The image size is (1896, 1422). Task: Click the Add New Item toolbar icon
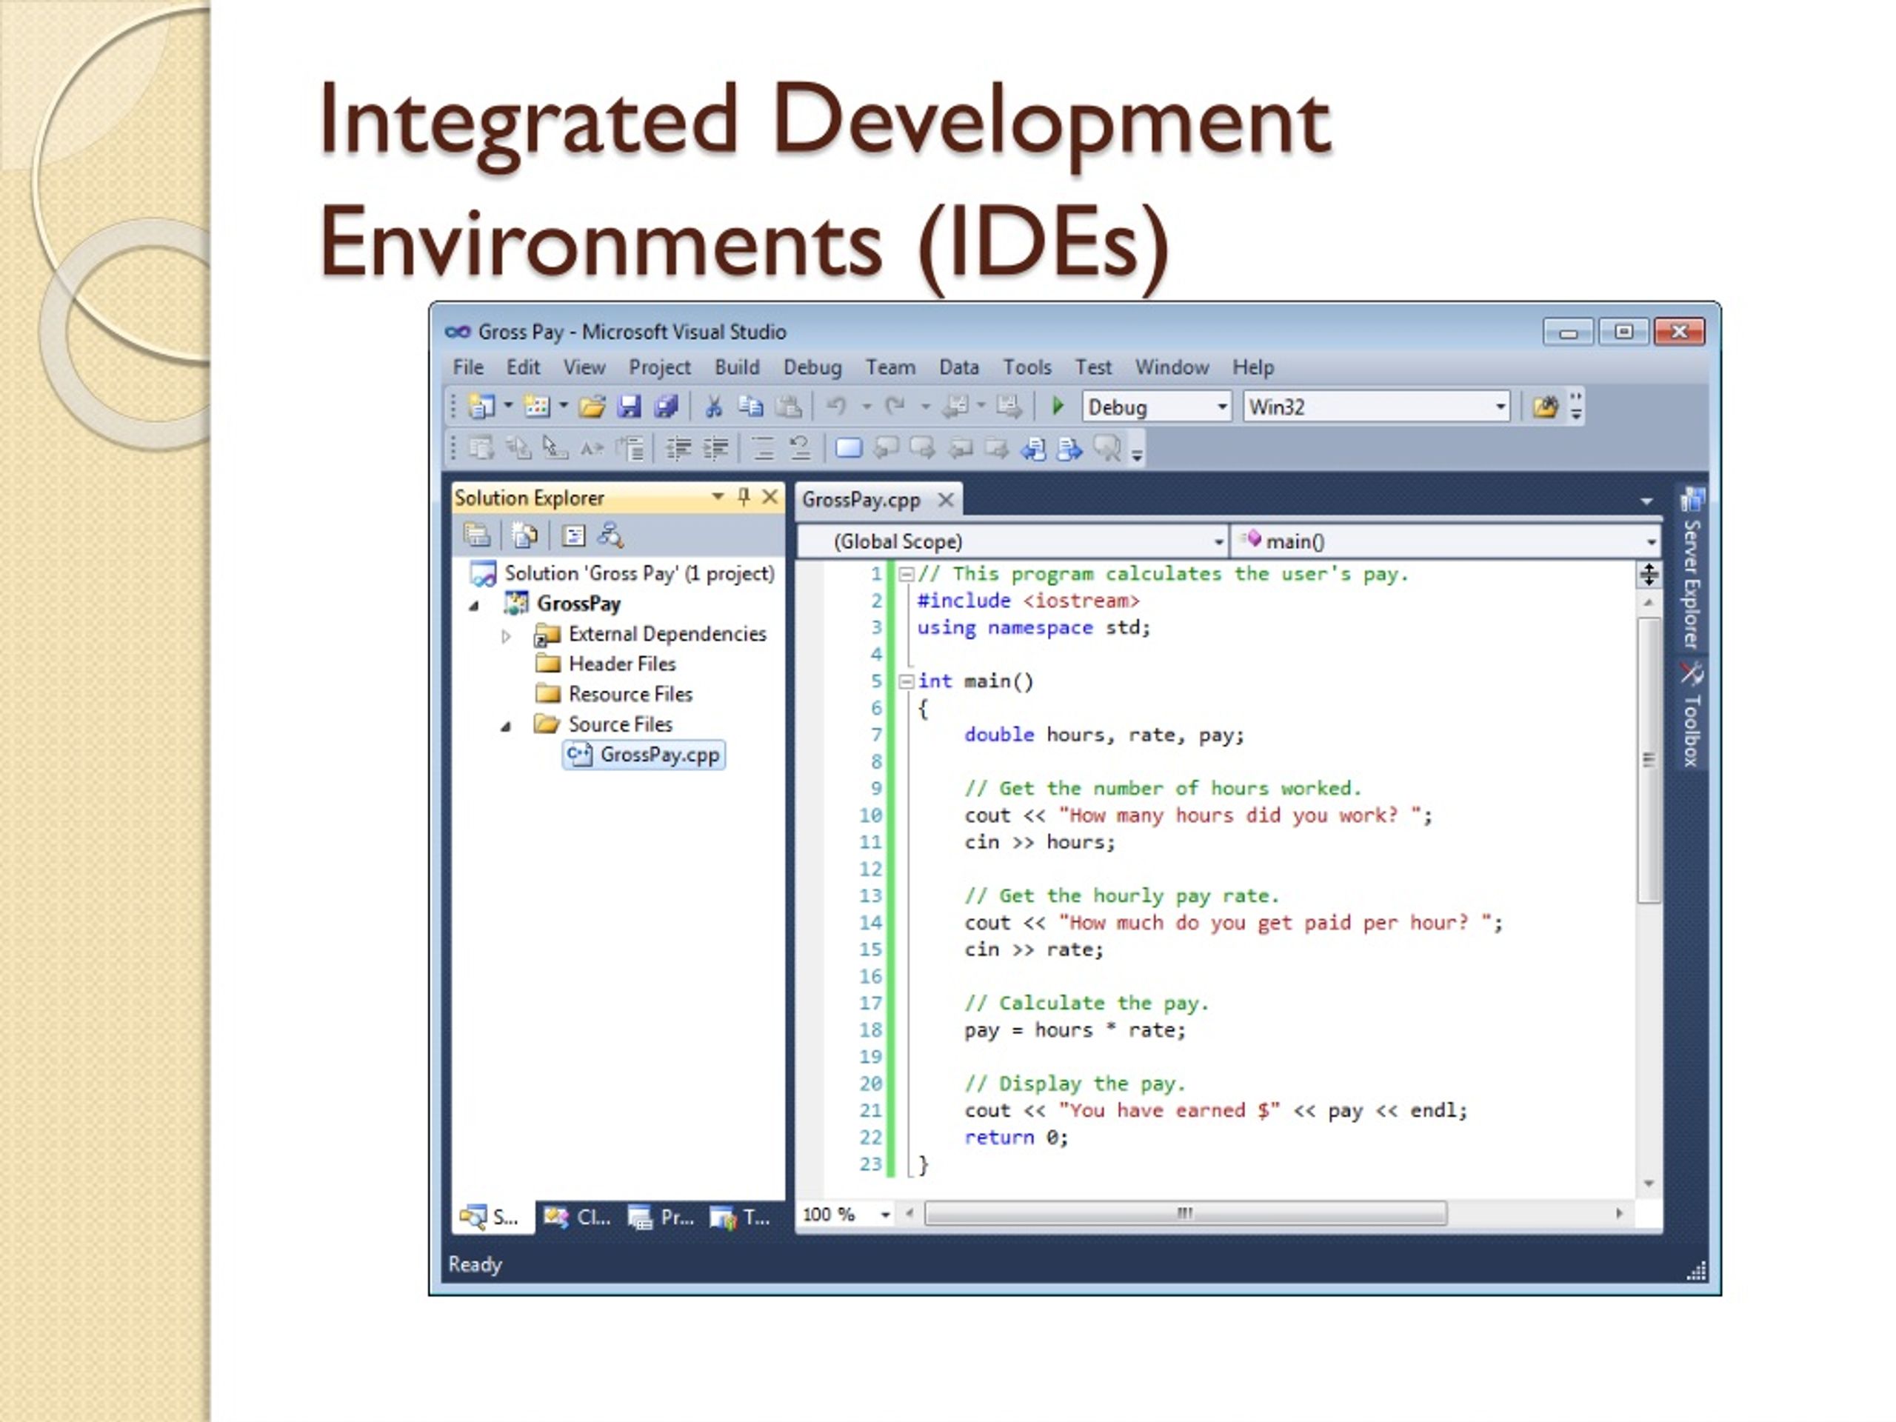[538, 407]
